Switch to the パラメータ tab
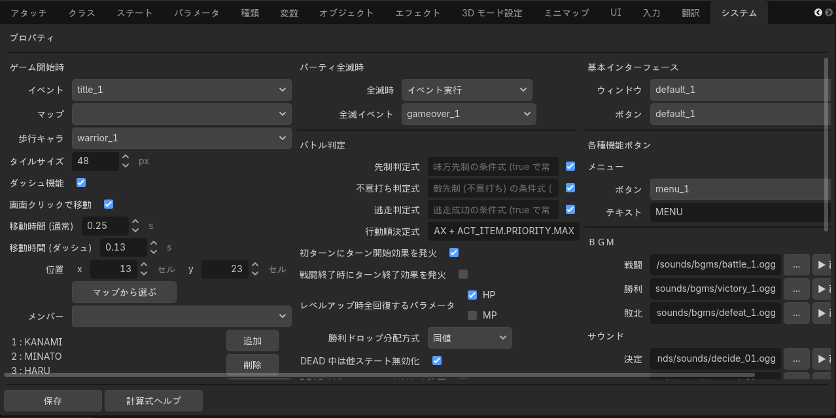This screenshot has width=836, height=418. [196, 12]
